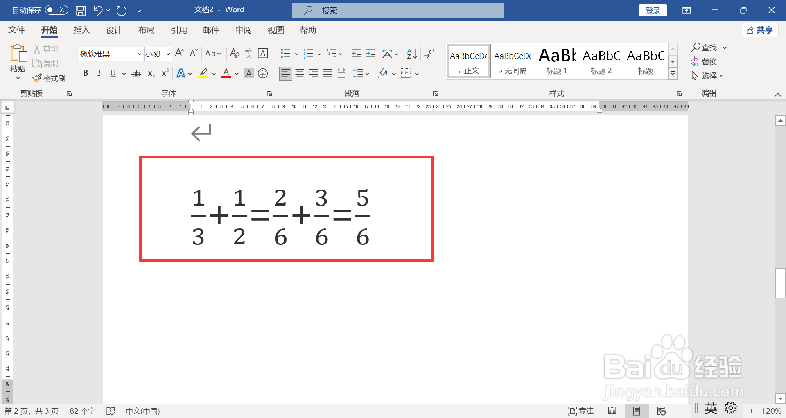This screenshot has height=418, width=786.
Task: Click the Redo icon
Action: 122,11
